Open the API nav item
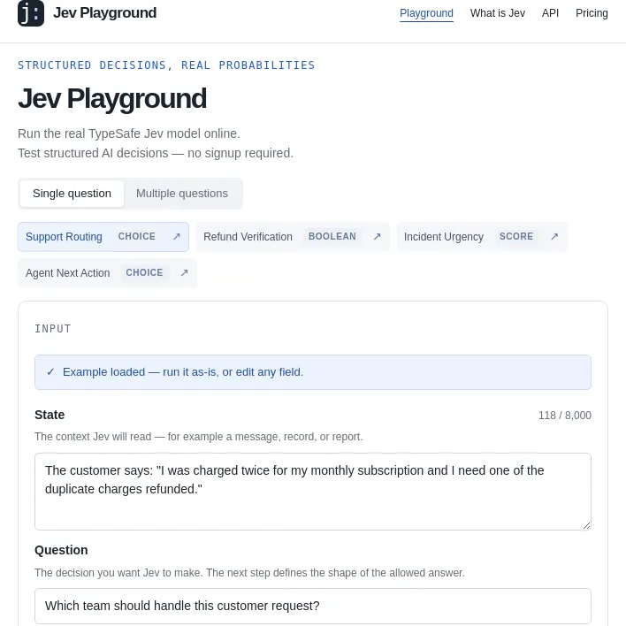The image size is (626, 626). click(x=550, y=13)
